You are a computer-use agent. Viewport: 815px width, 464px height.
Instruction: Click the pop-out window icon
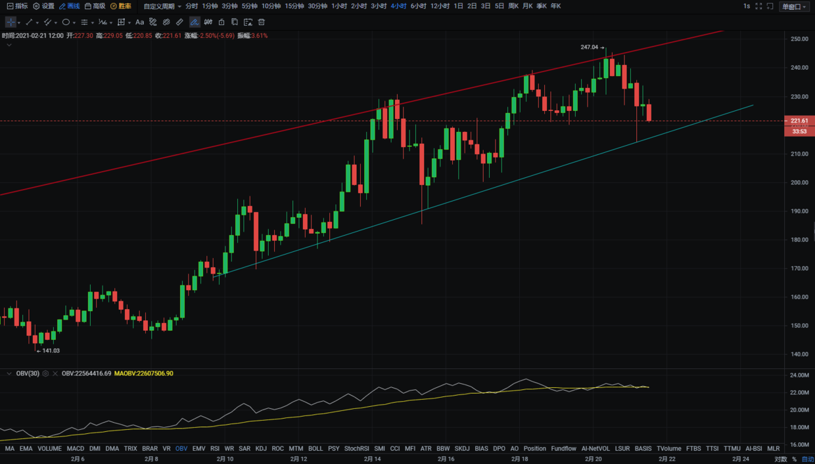[770, 6]
